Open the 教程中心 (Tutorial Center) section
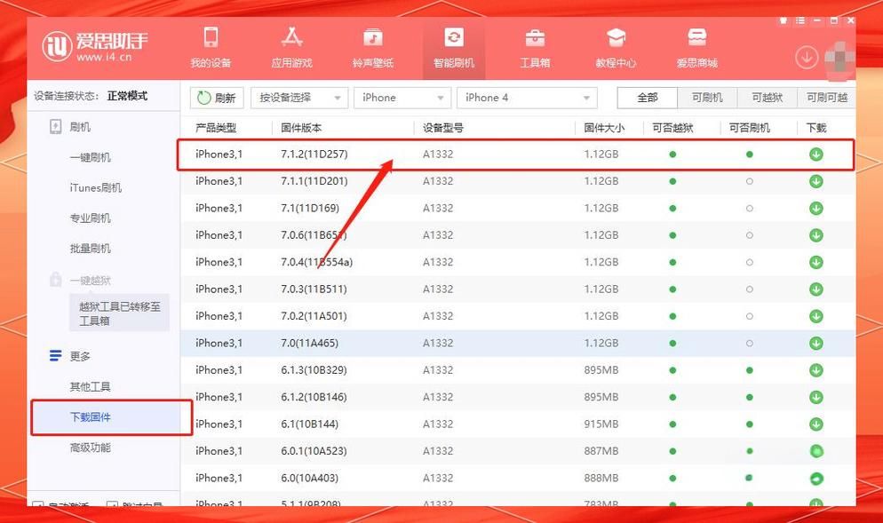Image resolution: width=883 pixels, height=523 pixels. (615, 44)
